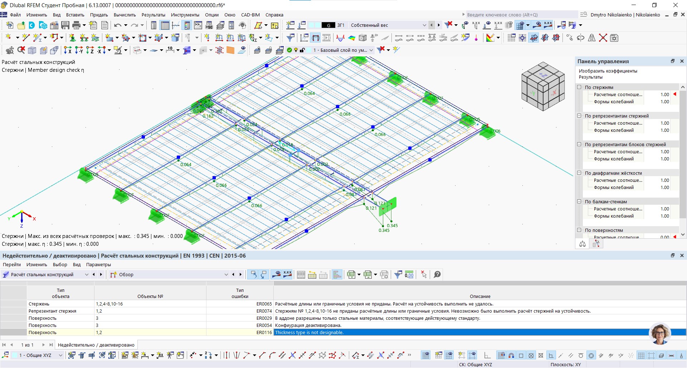Image resolution: width=687 pixels, height=368 pixels.
Task: Click the Undo arrow icon
Action: [117, 25]
